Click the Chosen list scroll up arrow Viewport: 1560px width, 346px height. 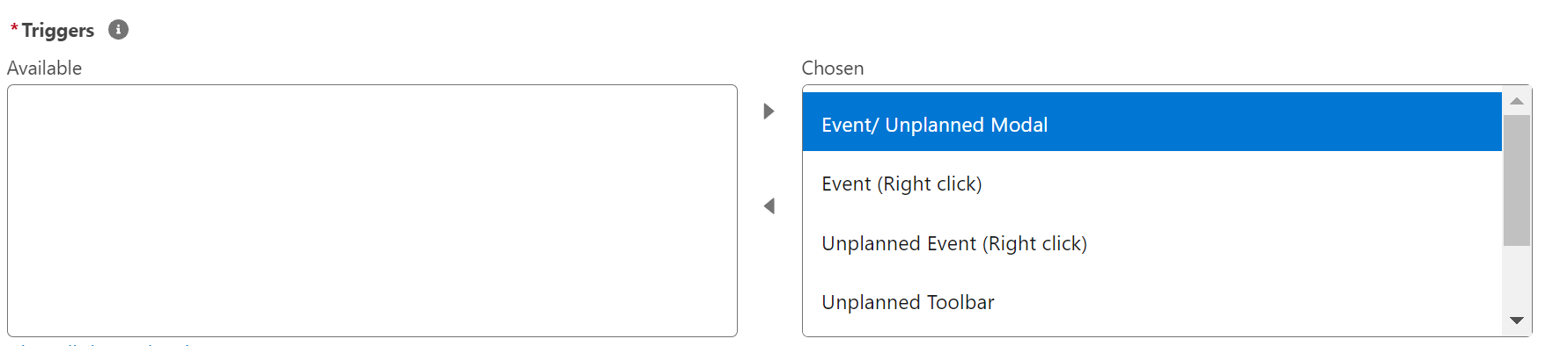1516,101
